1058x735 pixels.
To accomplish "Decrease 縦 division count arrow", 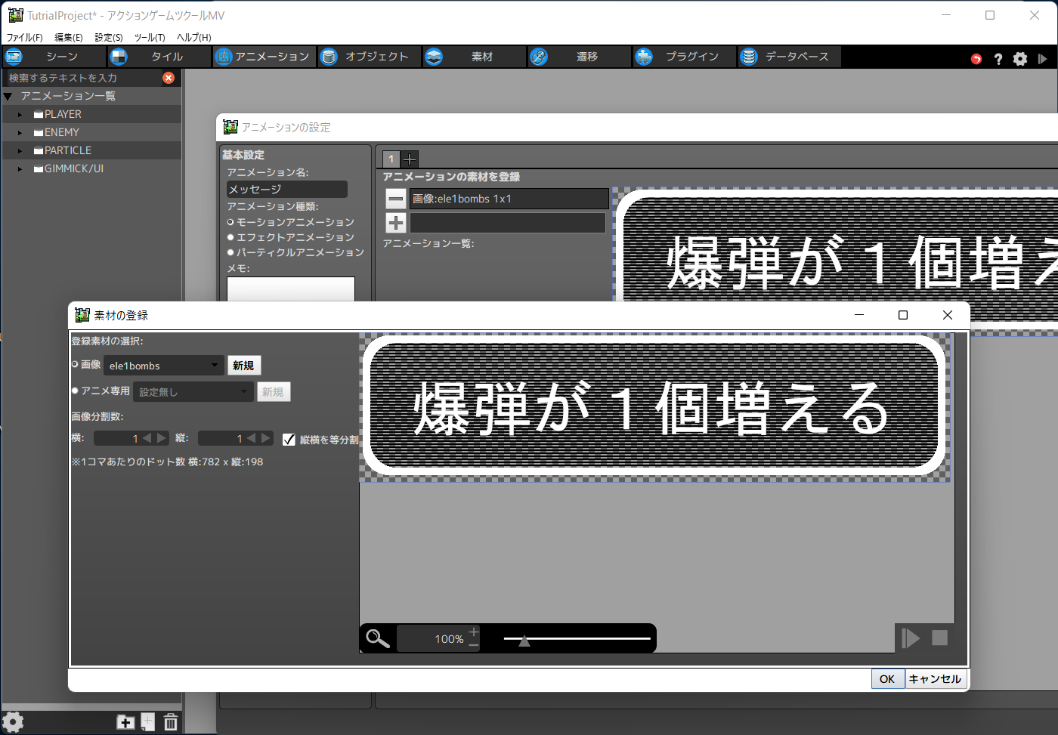I will click(x=252, y=438).
